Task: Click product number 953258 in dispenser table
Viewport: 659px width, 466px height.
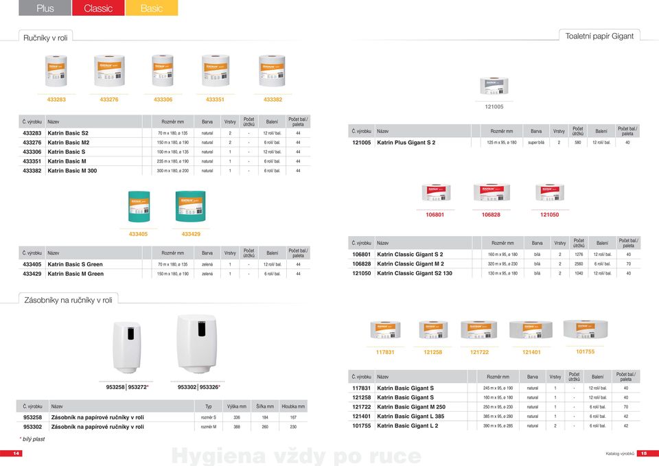Action: tap(32, 417)
